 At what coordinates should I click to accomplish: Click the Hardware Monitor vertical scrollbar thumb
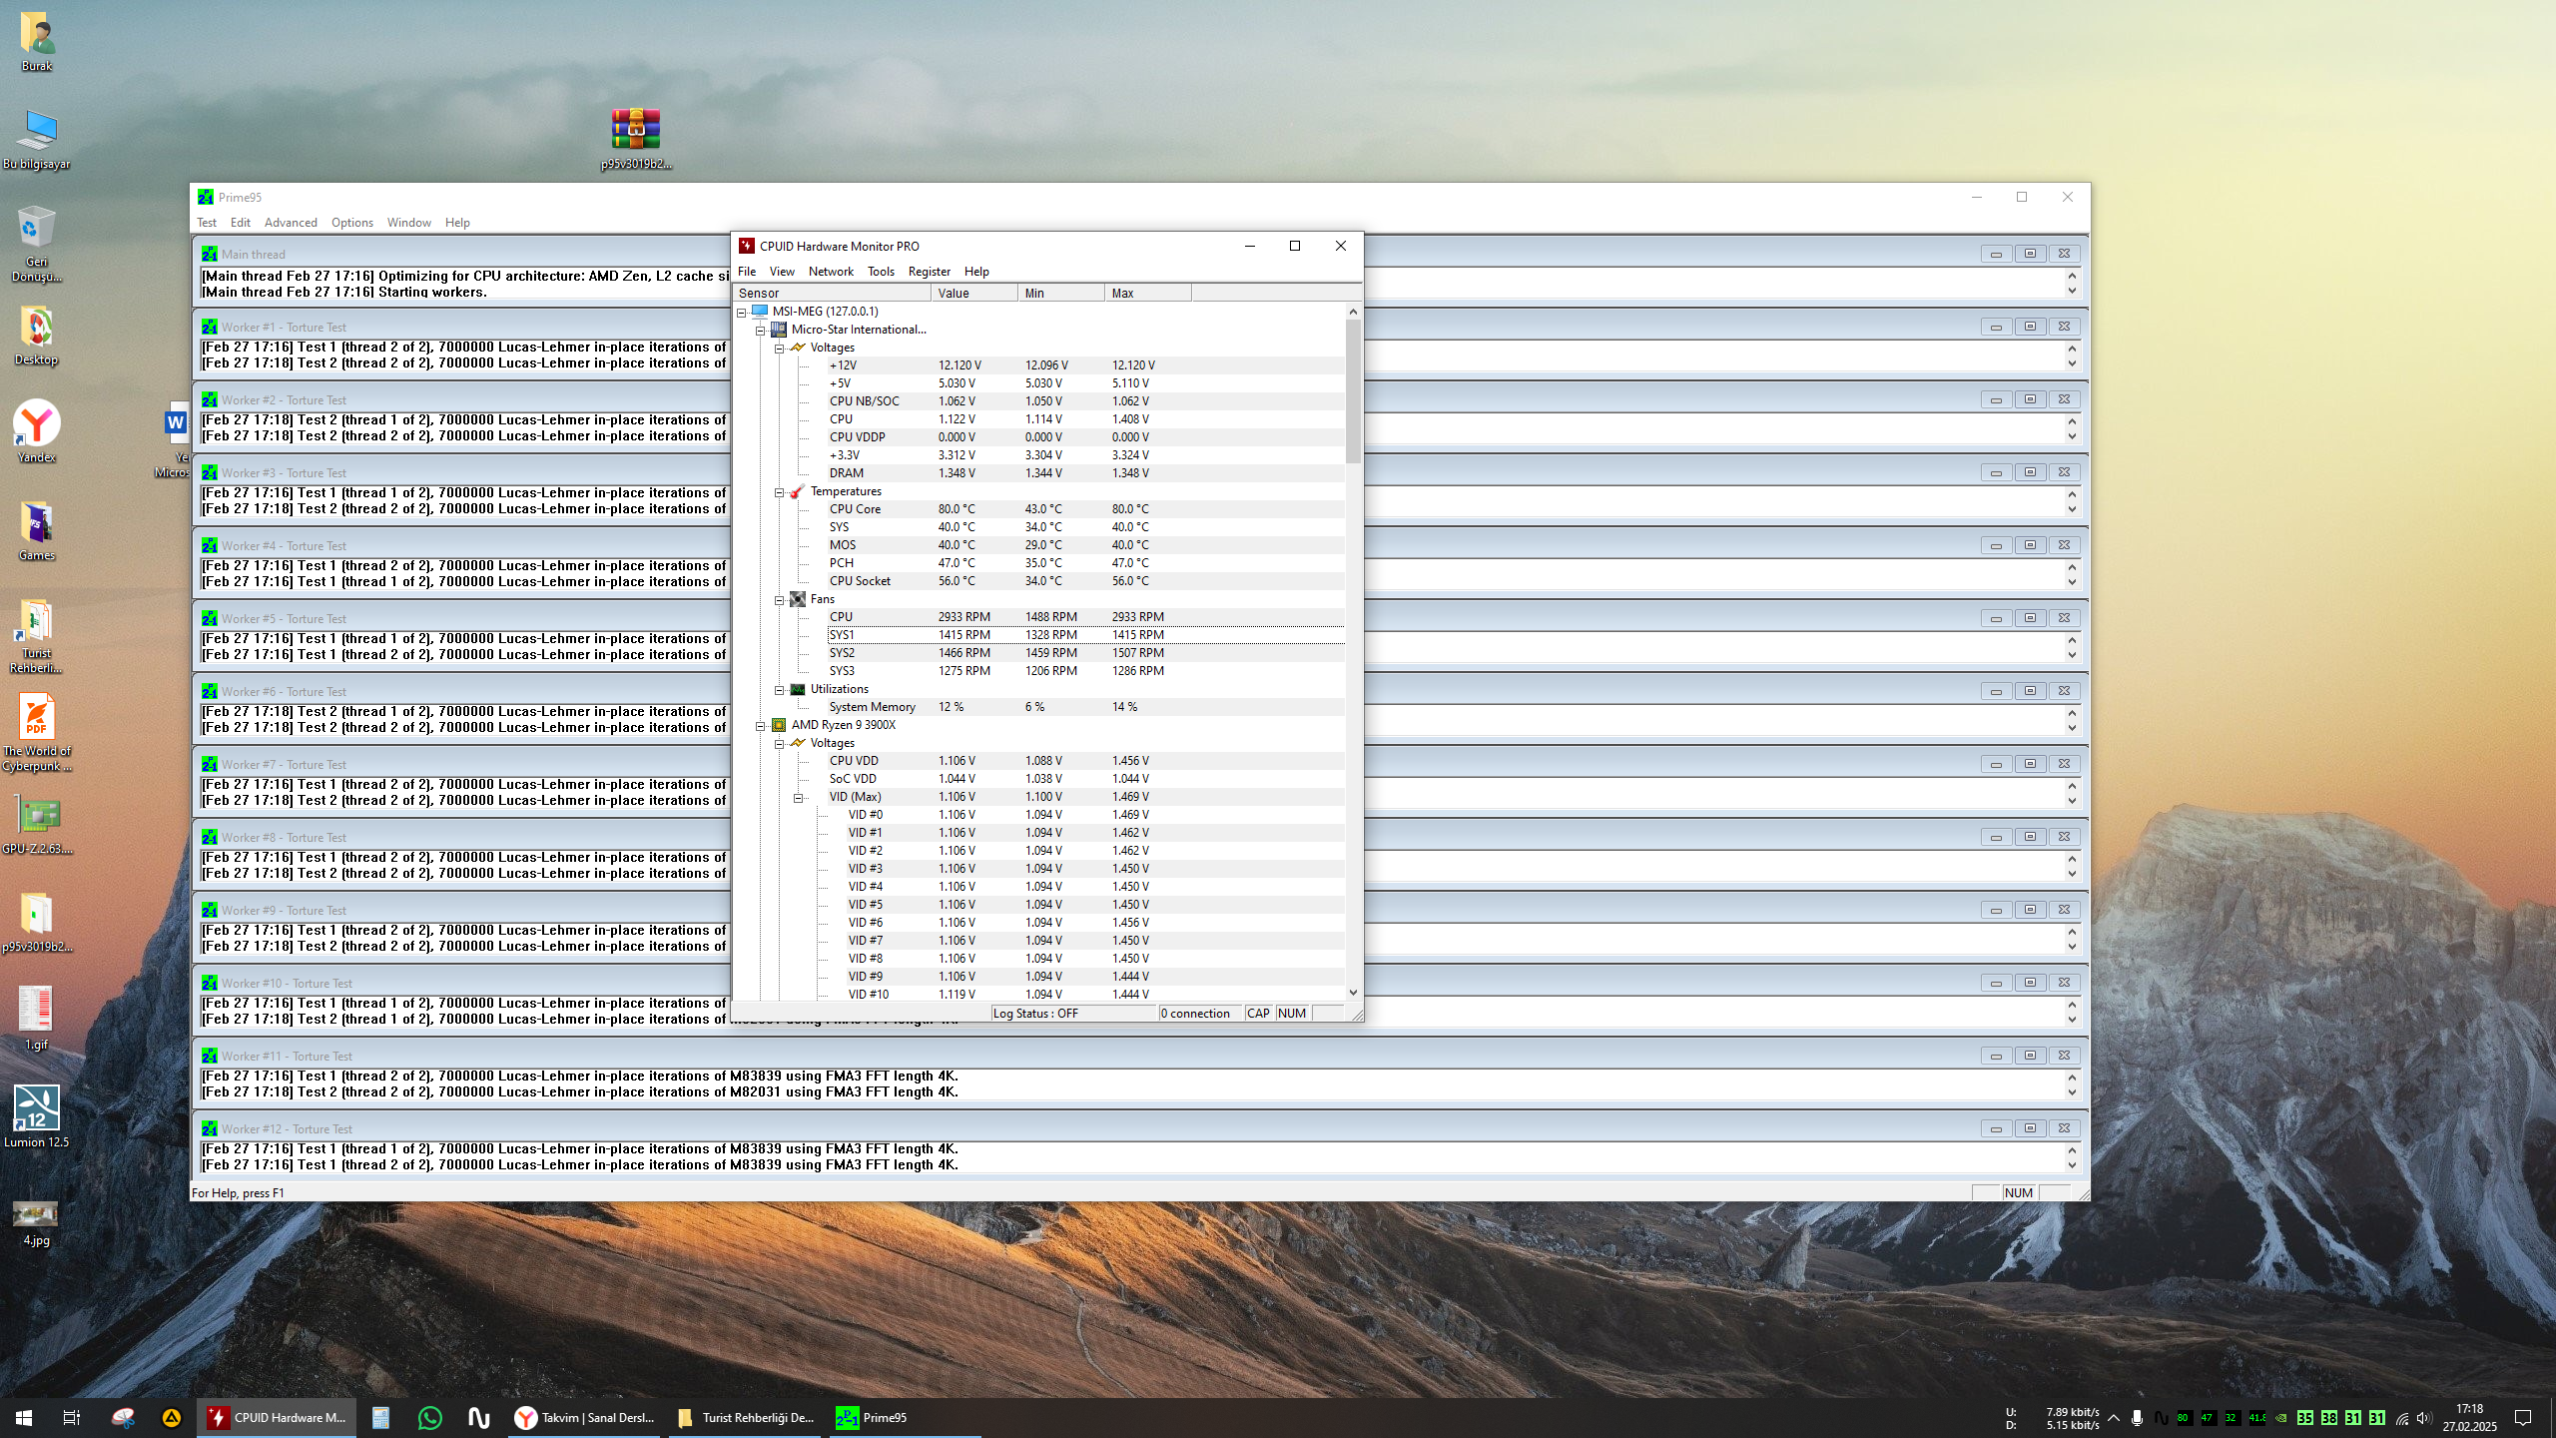point(1353,391)
